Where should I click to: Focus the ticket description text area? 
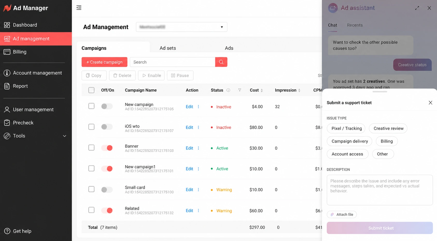pyautogui.click(x=380, y=190)
